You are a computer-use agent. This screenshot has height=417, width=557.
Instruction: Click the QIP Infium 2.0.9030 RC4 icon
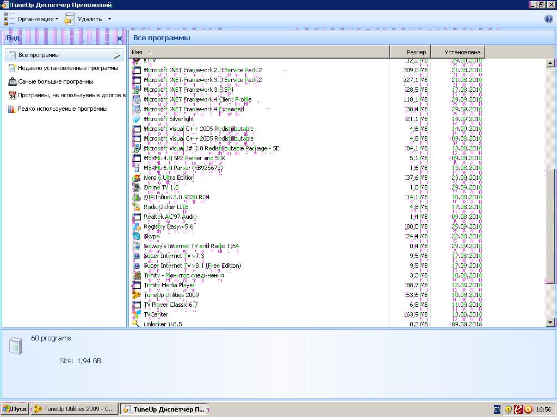point(137,197)
